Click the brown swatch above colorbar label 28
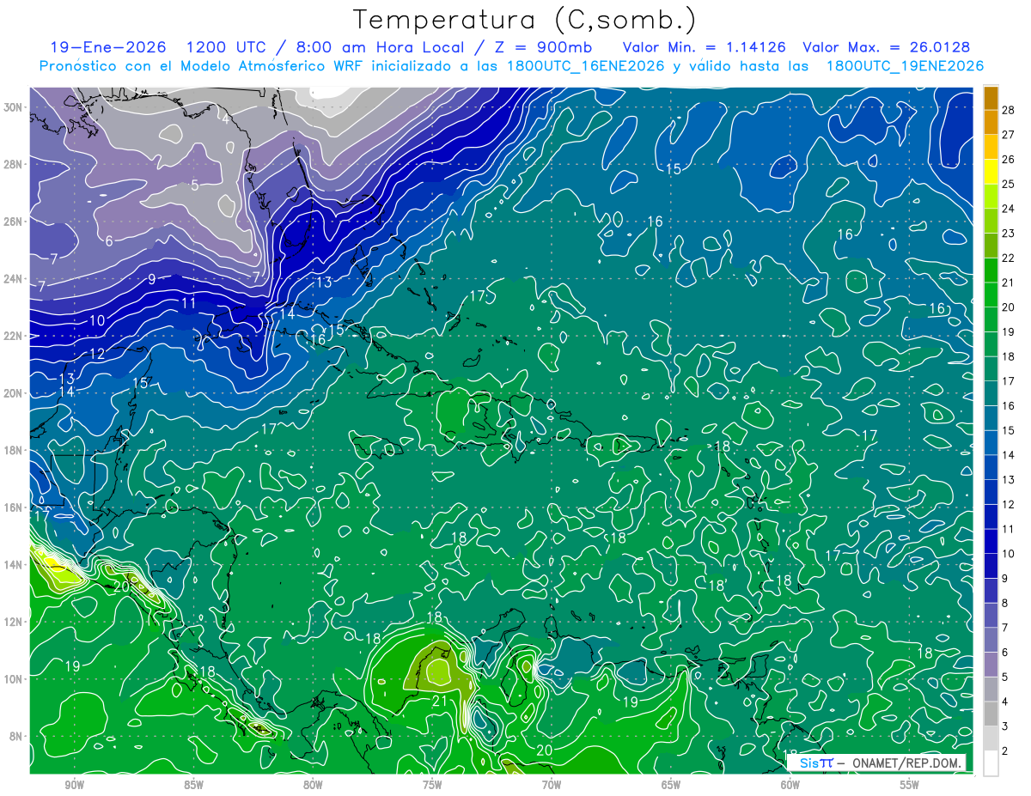The image size is (1031, 796). point(991,98)
